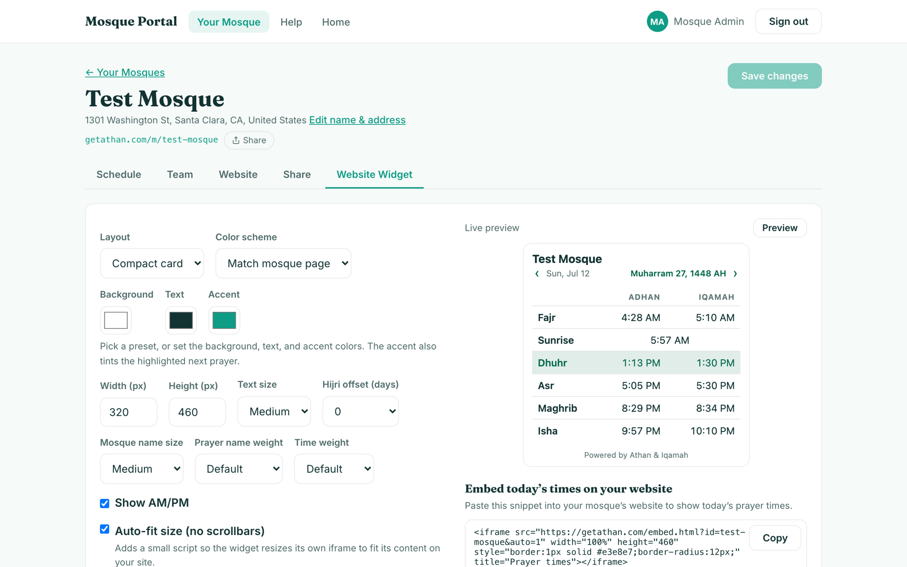This screenshot has height=567, width=907.
Task: Switch to the Website tab
Action: click(x=238, y=174)
